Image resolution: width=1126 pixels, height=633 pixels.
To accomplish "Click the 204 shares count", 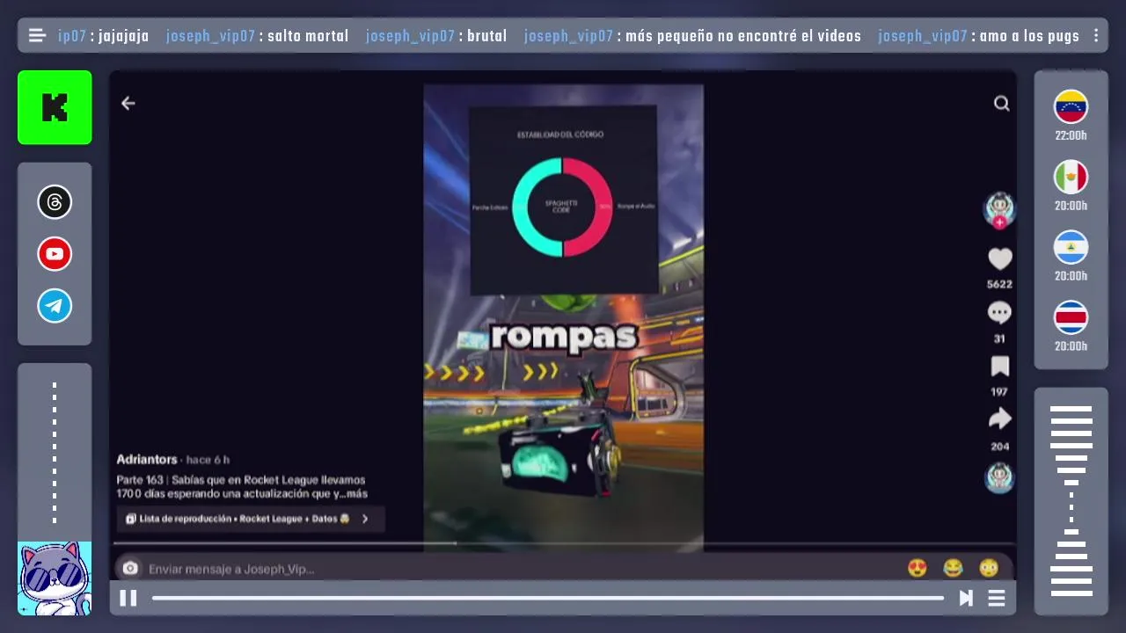I will (x=999, y=447).
